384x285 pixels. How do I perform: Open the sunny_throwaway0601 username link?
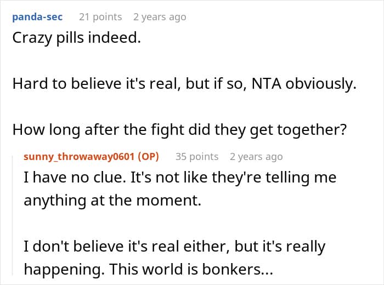pos(79,157)
